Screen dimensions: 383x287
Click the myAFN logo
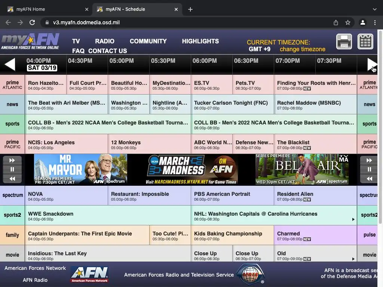pos(30,41)
